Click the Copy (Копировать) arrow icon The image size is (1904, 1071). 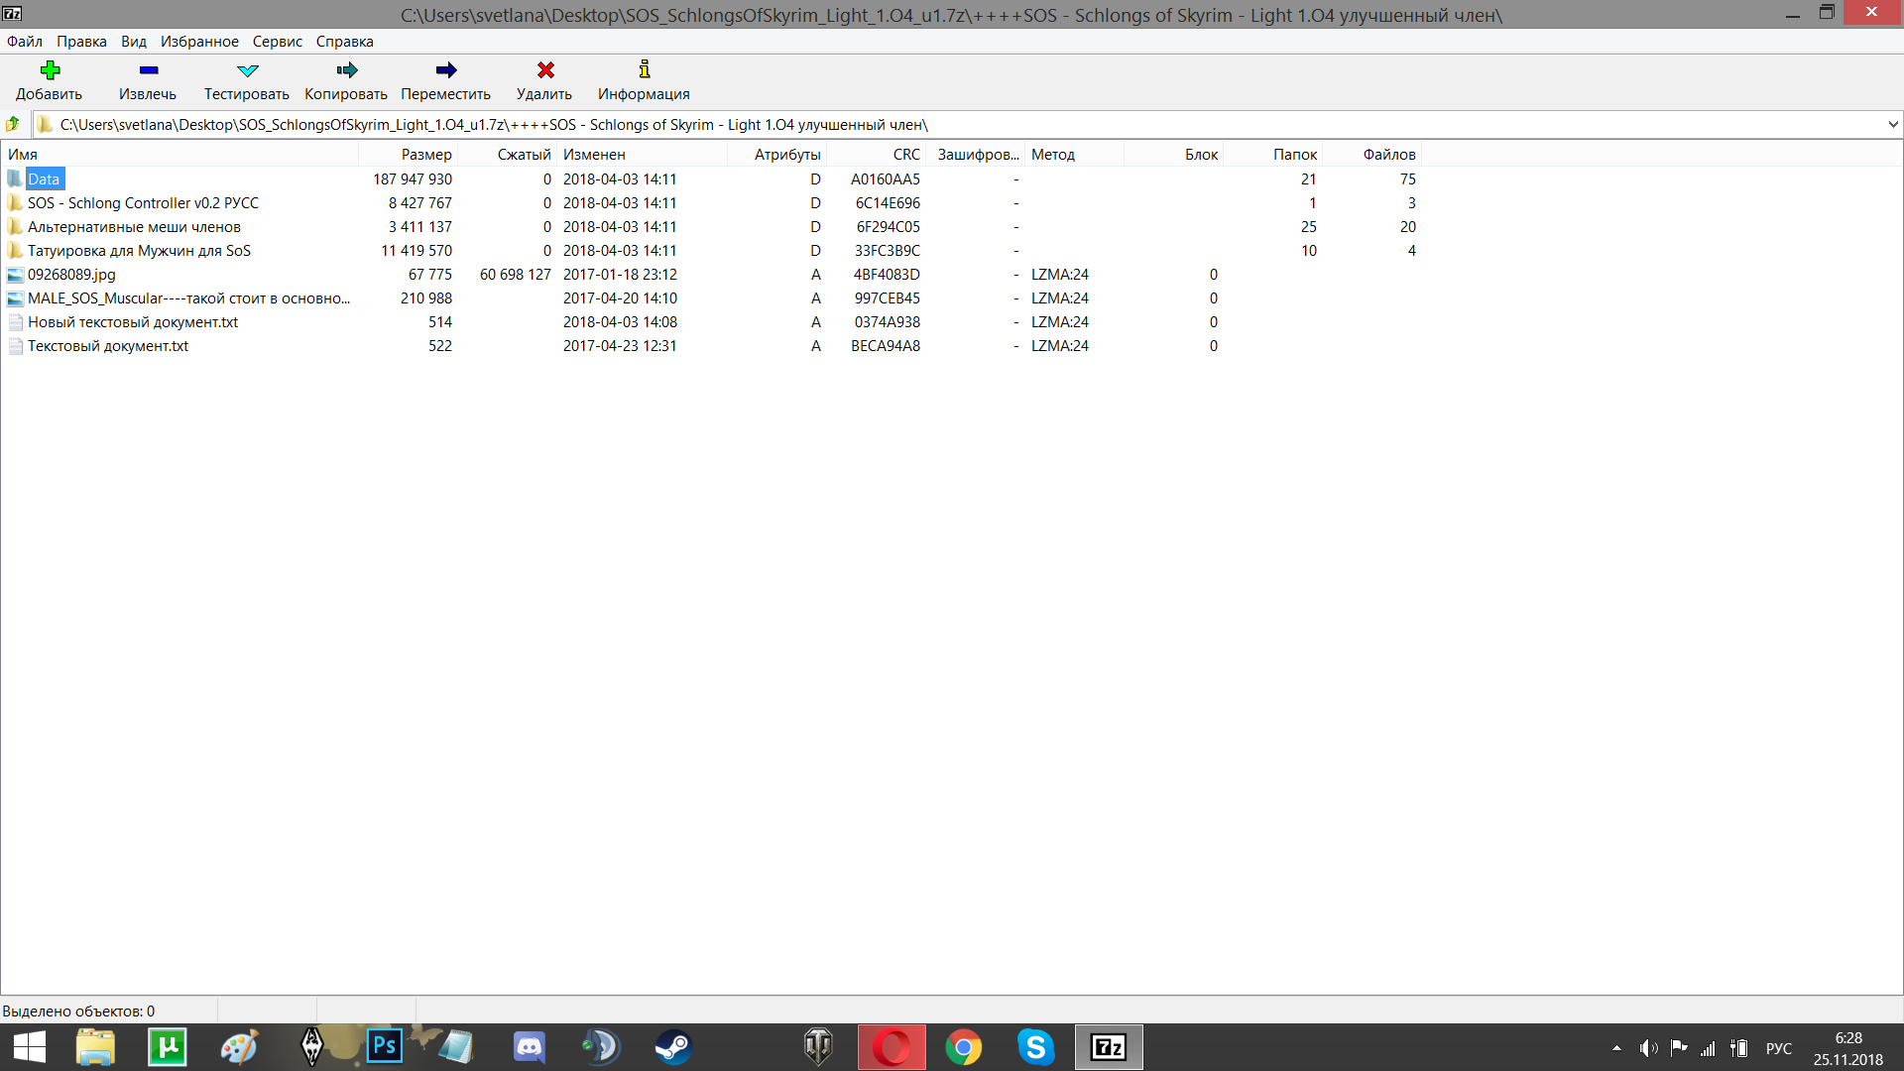tap(347, 69)
